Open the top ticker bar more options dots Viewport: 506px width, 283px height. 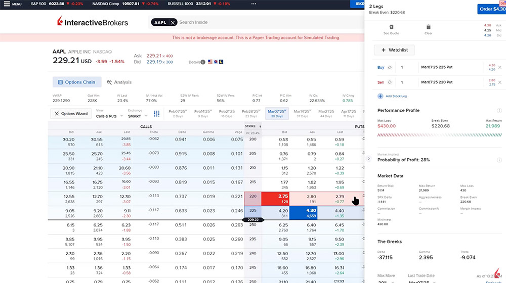pyautogui.click(x=254, y=4)
